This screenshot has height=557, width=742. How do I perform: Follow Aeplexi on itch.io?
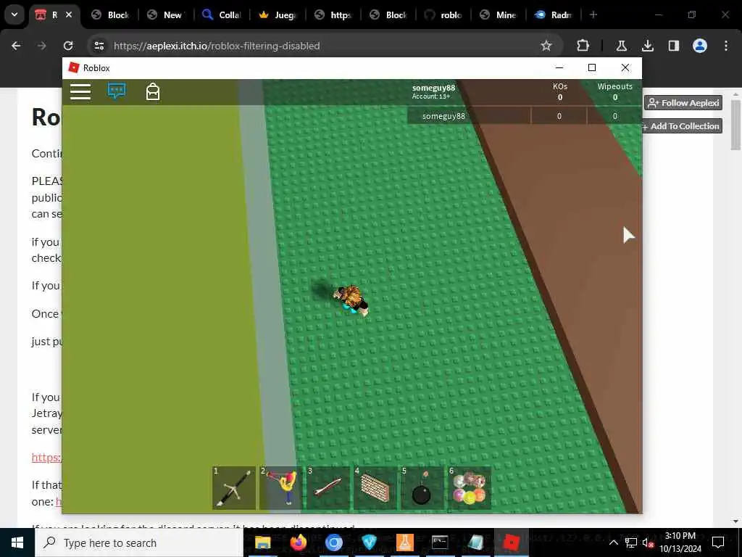(x=683, y=103)
